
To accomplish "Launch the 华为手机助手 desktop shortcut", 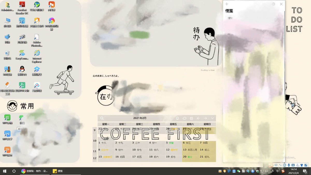I will 37,6.
